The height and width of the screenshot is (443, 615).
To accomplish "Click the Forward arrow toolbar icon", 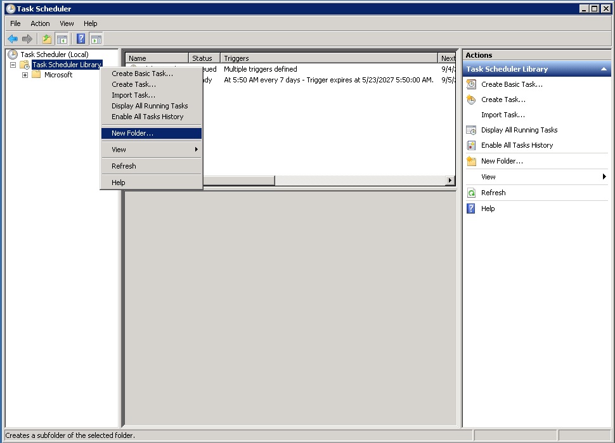I will [27, 39].
